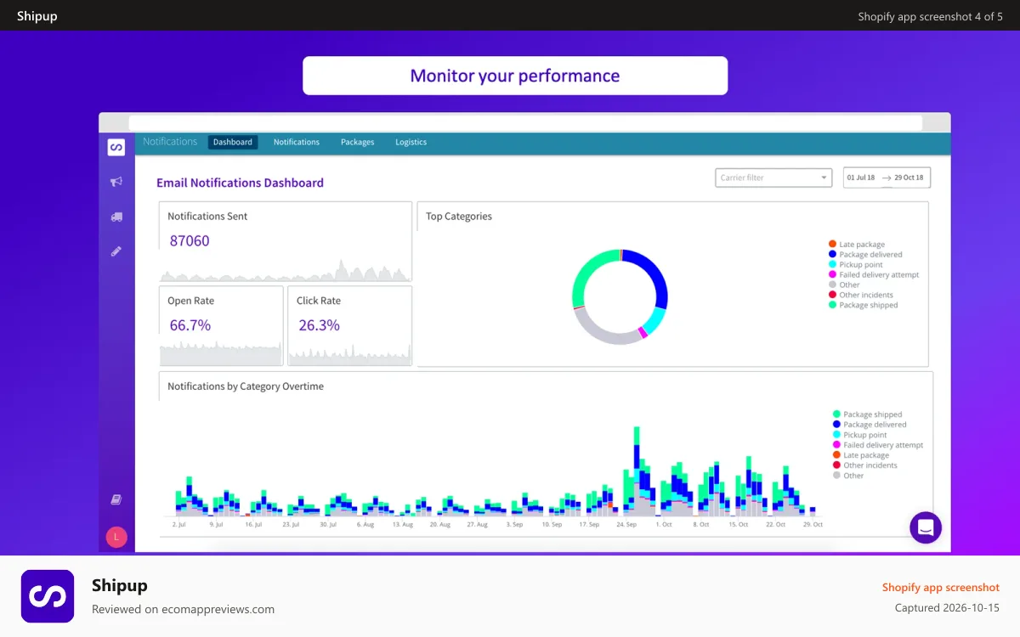The width and height of the screenshot is (1020, 637).
Task: Click the Notifications Sent sparkline chart
Action: [x=286, y=270]
